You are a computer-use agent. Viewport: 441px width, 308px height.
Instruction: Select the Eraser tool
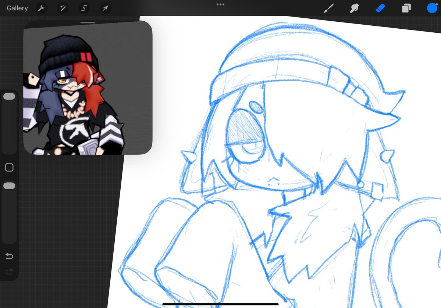pyautogui.click(x=380, y=8)
